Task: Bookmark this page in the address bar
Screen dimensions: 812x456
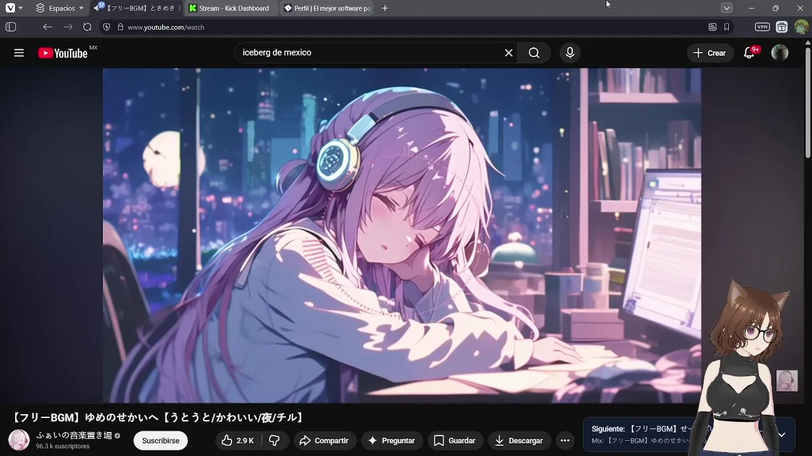Action: tap(726, 27)
